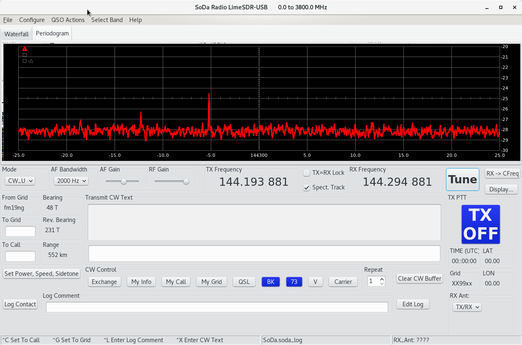This screenshot has height=345, width=522.
Task: Increase the Repeat count with the up arrow
Action: tap(382, 279)
